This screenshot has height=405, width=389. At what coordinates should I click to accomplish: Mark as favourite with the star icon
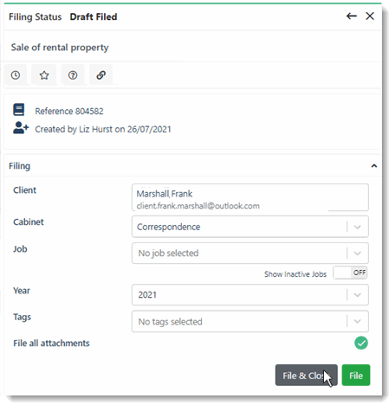[x=44, y=75]
